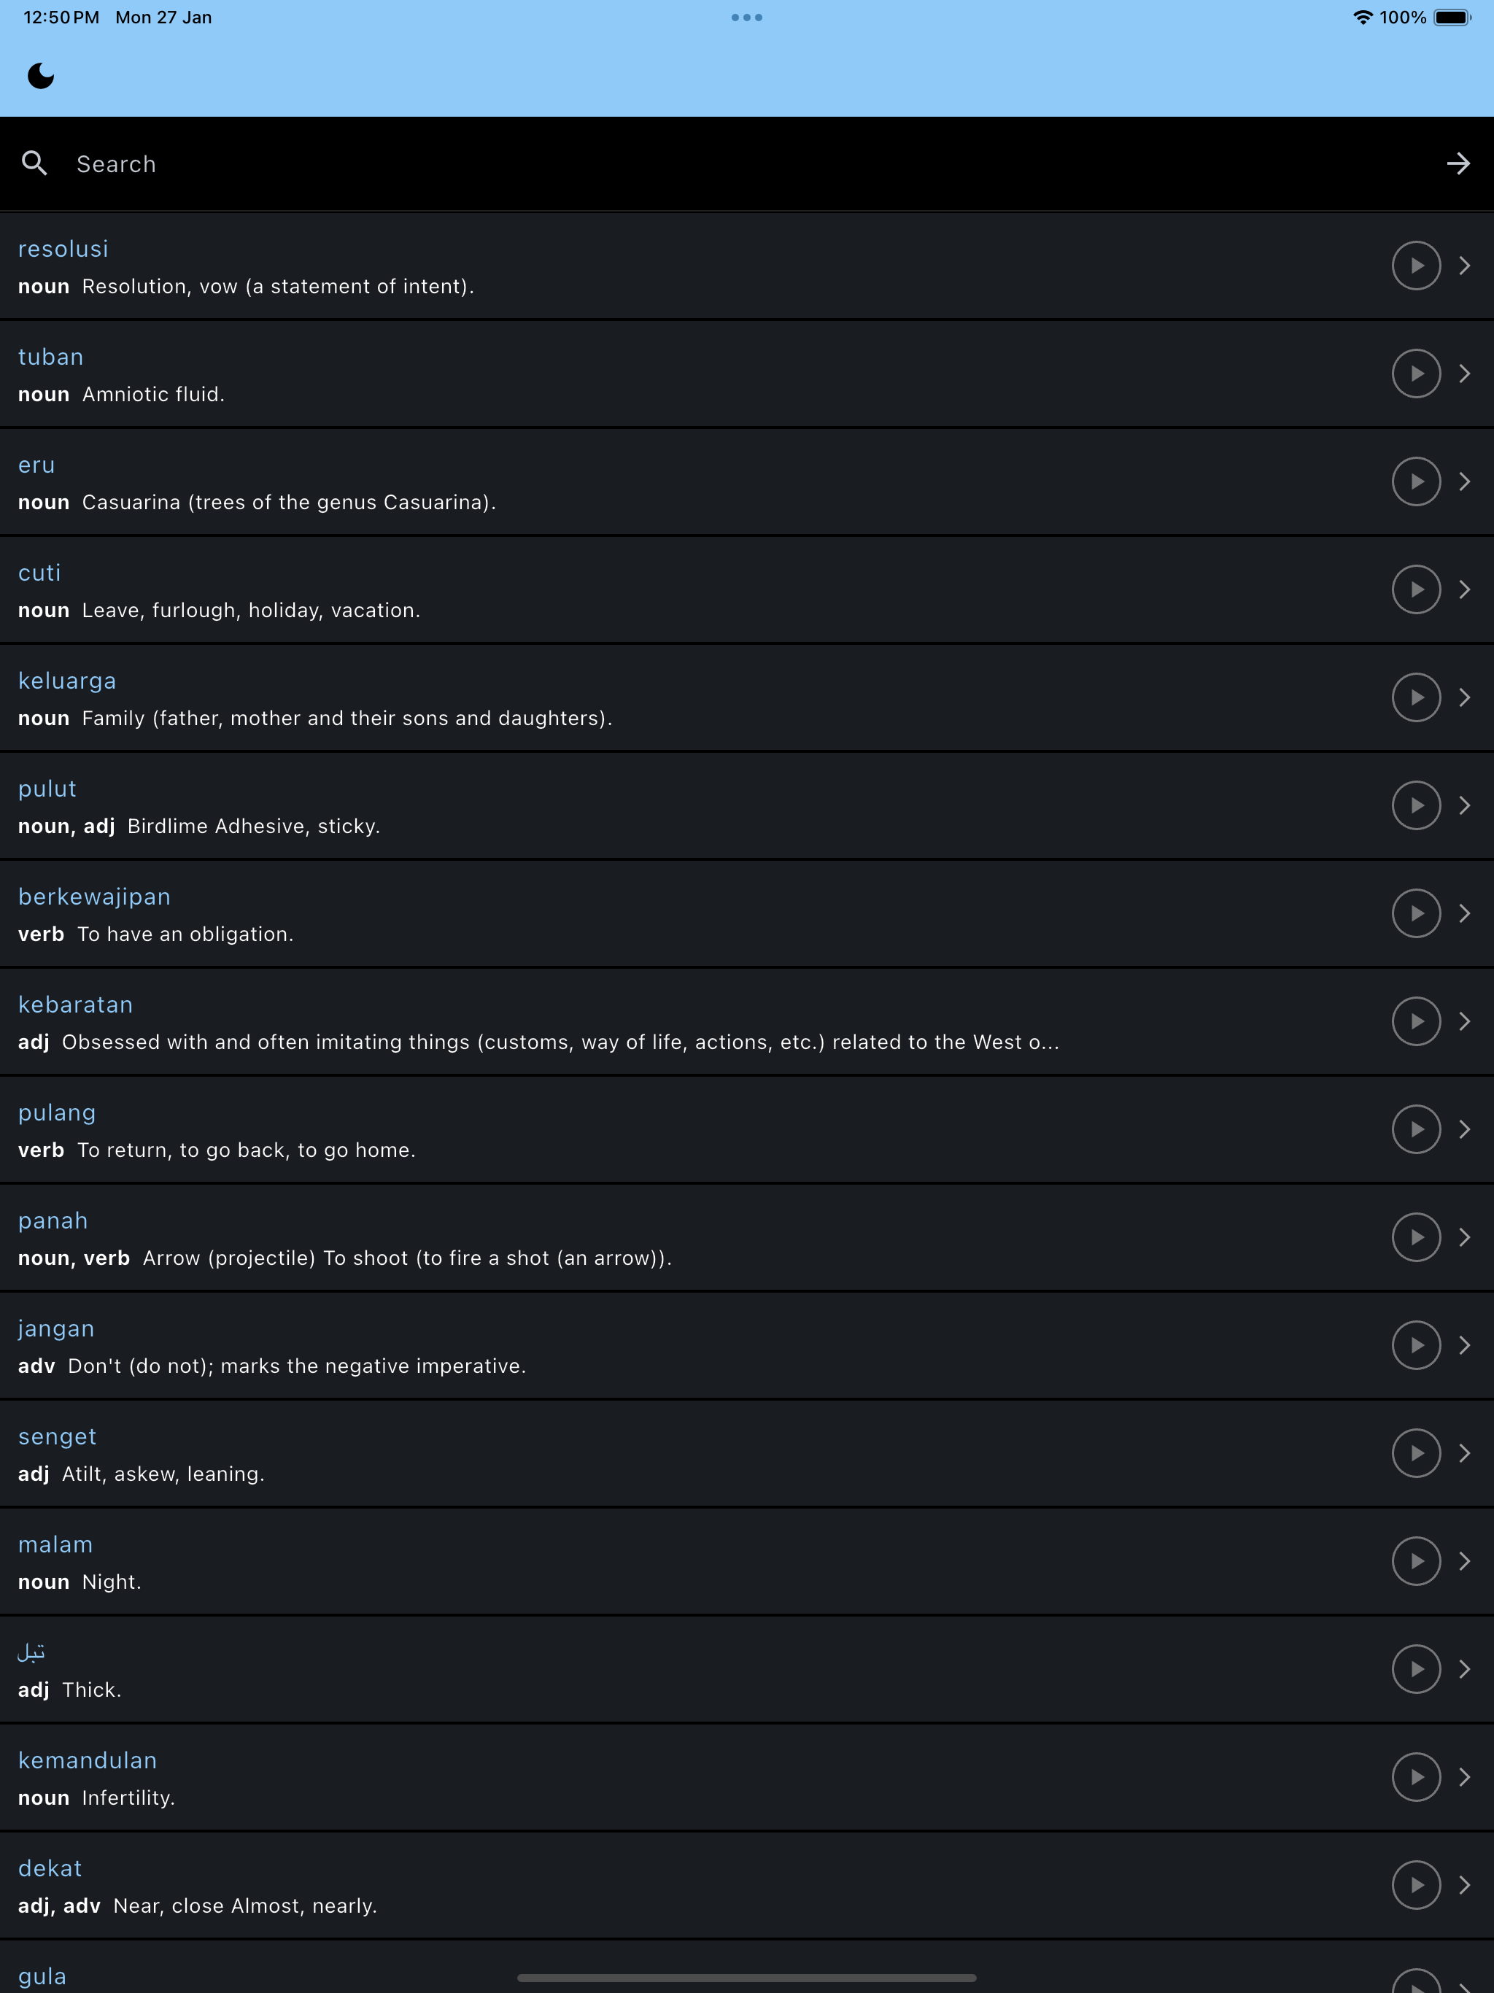Tap the three-dot multitasking menu at top
This screenshot has height=1993, width=1494.
(747, 17)
